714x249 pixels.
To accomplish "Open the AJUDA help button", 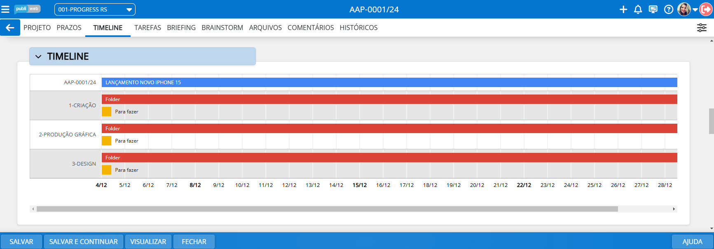I will (x=692, y=242).
